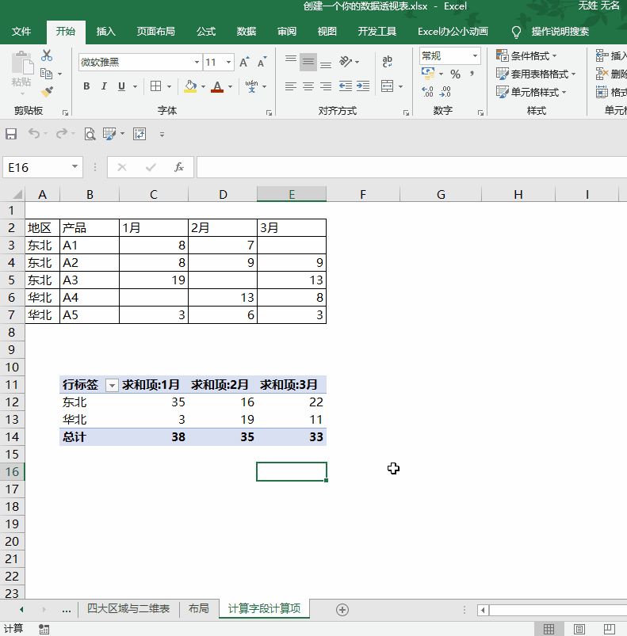
Task: Center text horizontally
Action: click(x=308, y=86)
